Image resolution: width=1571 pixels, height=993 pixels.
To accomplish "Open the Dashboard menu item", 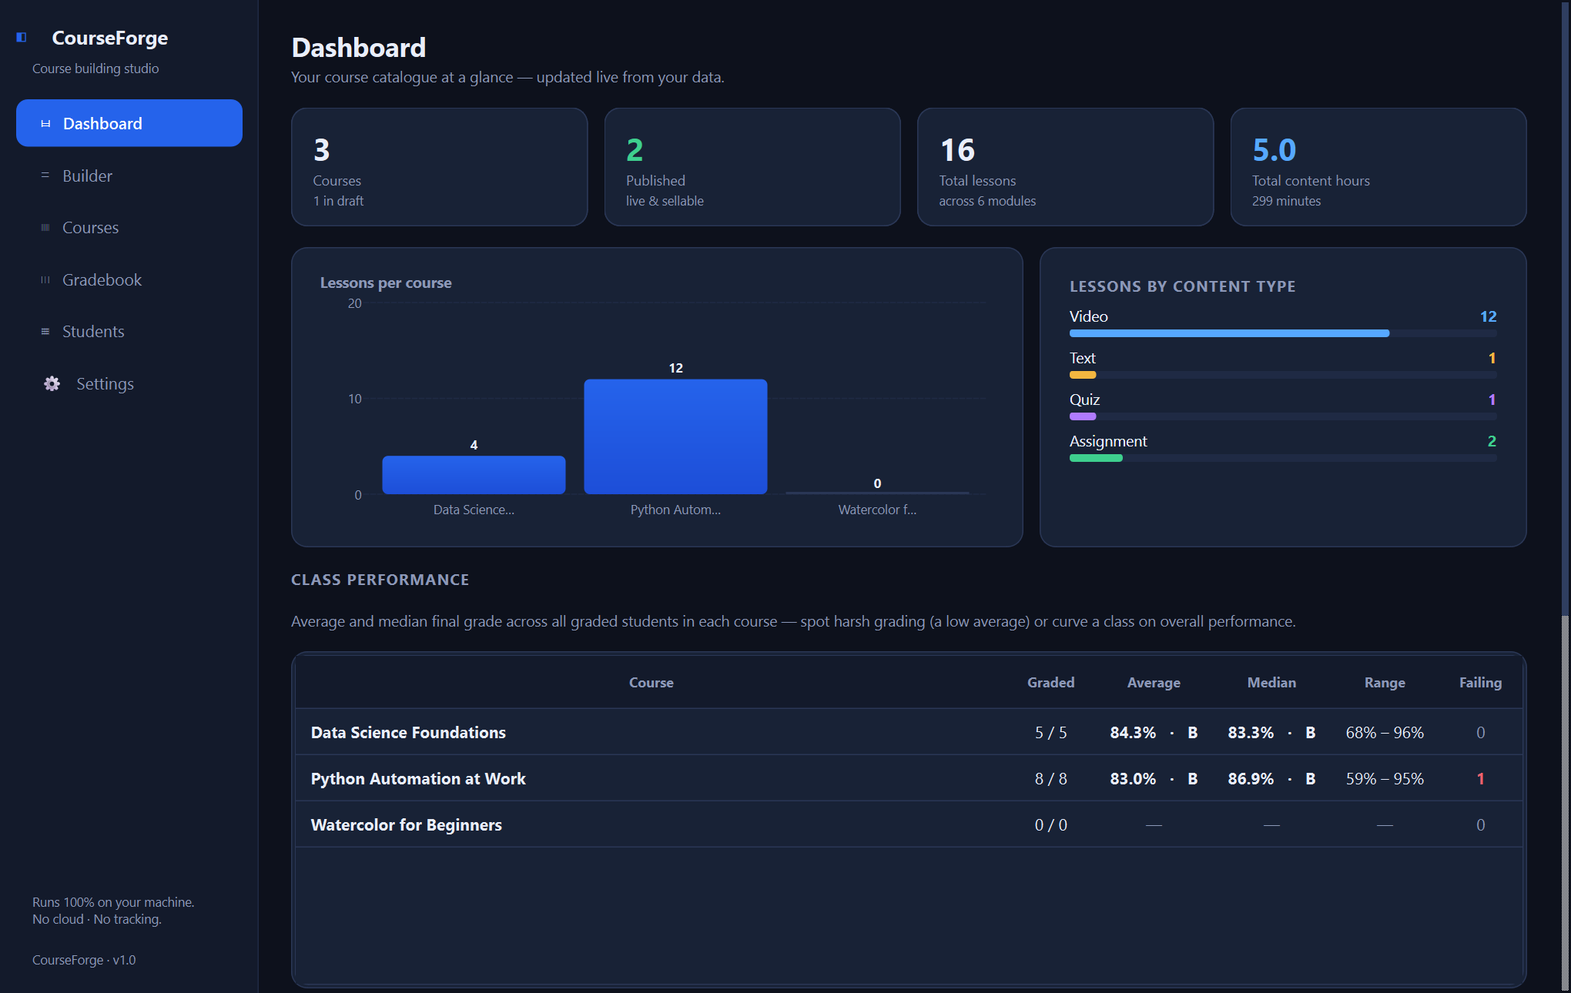I will tap(129, 123).
